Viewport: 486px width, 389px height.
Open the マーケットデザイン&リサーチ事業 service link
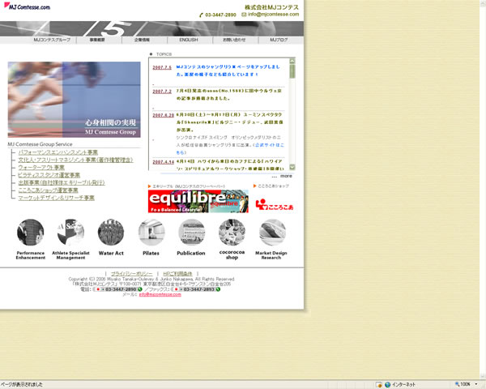[x=56, y=198]
